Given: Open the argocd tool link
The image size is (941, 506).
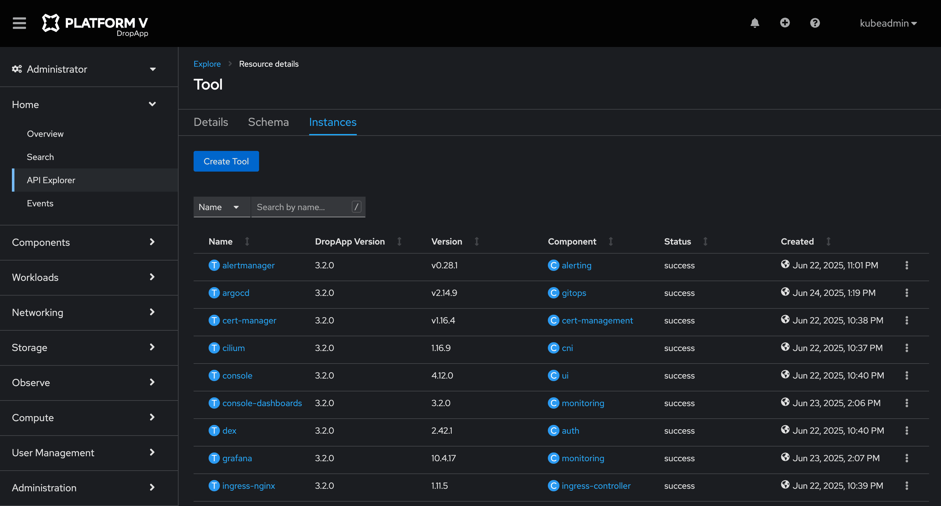Looking at the screenshot, I should (x=236, y=293).
